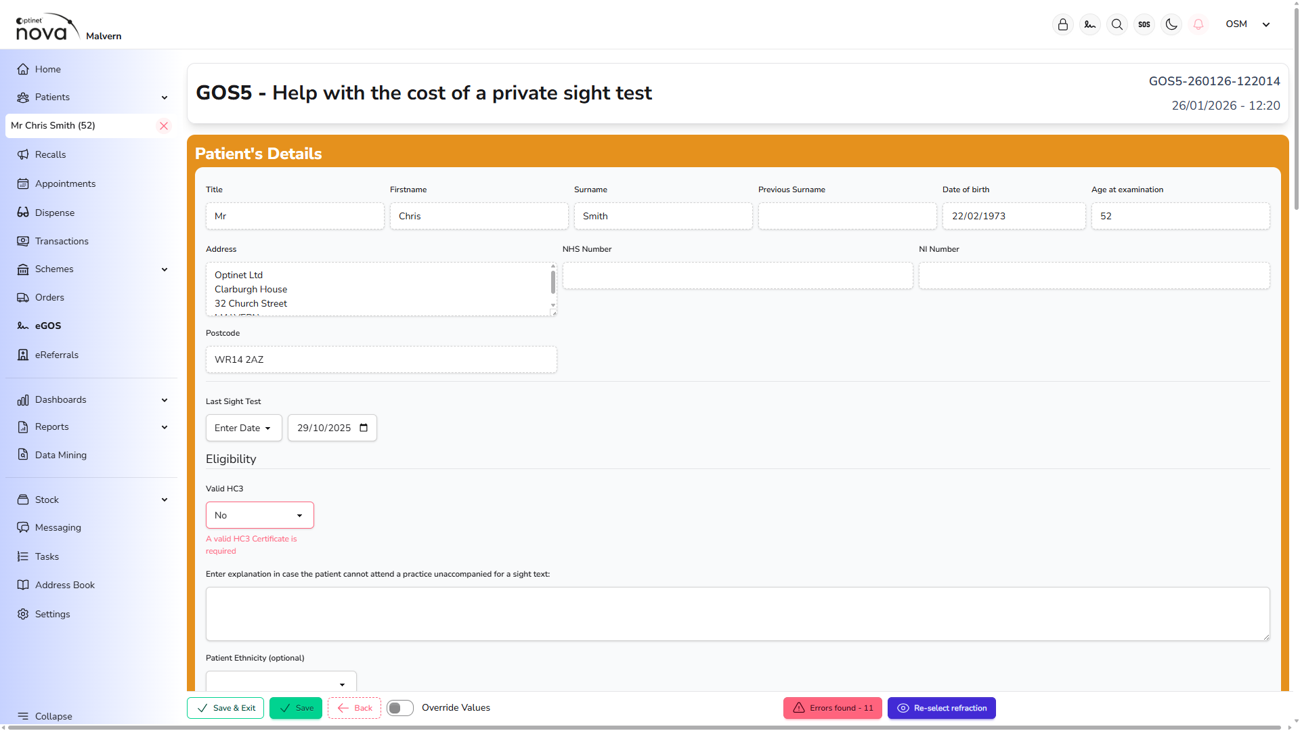Click Errors found - 11 button
Screen dimensions: 1300x731
pyautogui.click(x=832, y=708)
